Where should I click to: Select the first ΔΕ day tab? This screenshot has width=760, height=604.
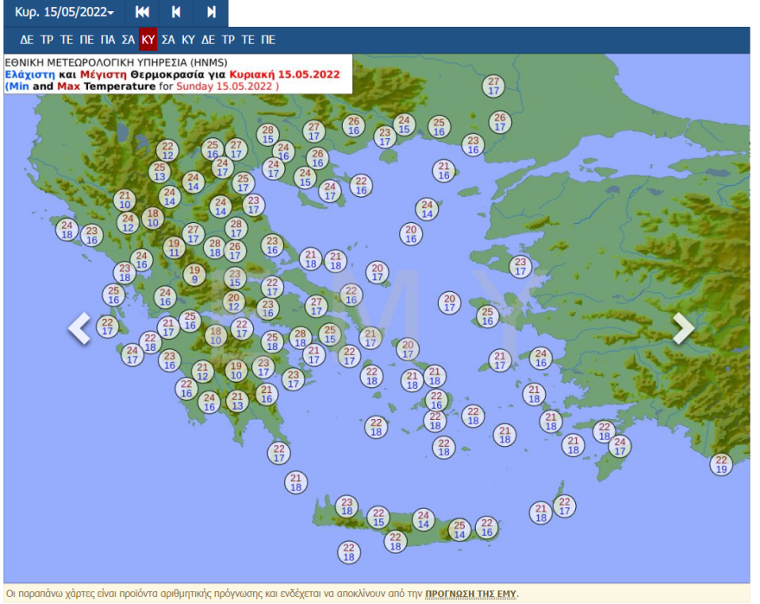coord(27,40)
